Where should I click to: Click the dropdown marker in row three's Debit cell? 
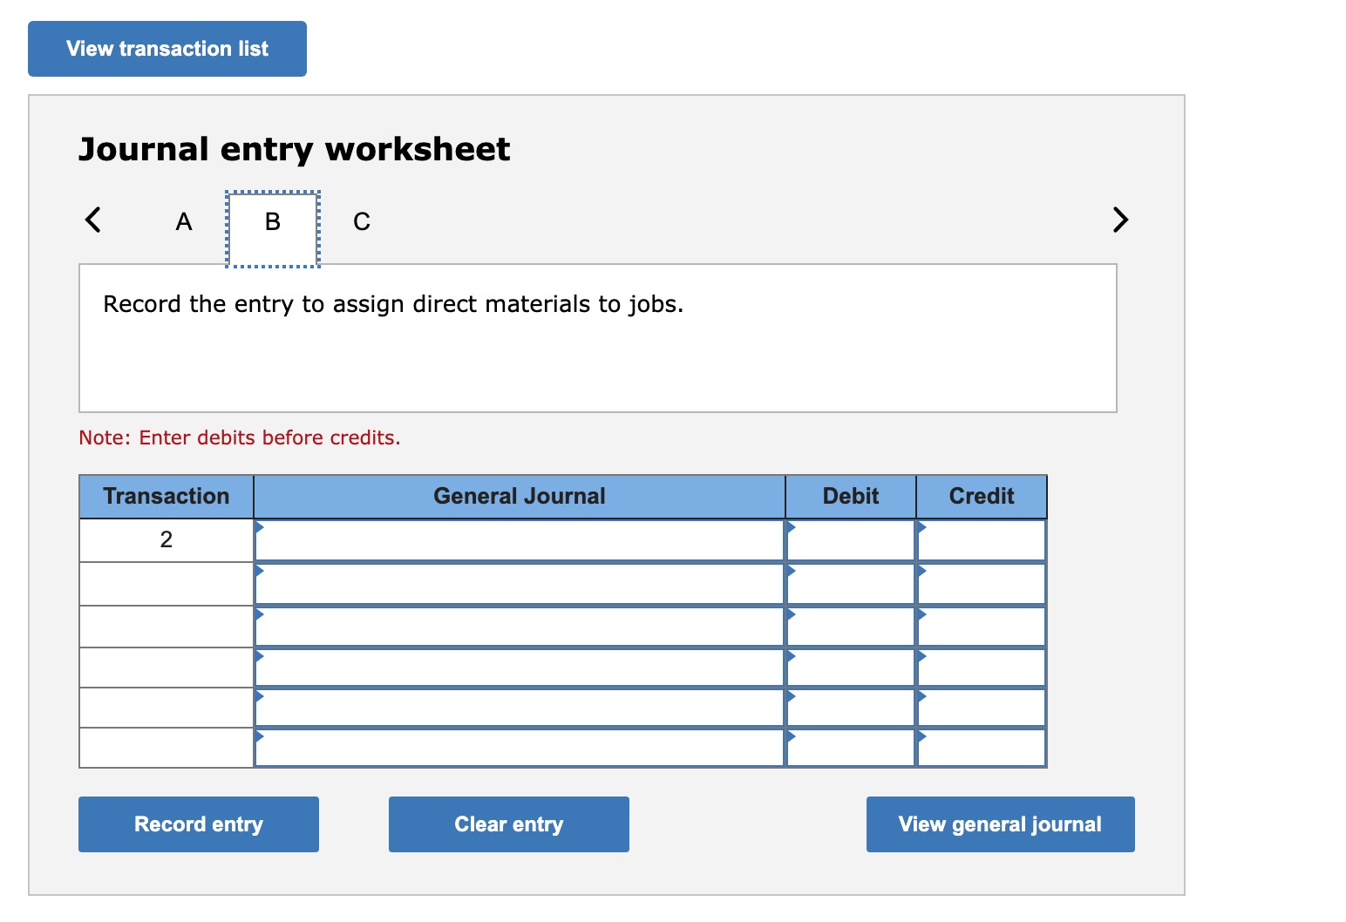coord(792,614)
